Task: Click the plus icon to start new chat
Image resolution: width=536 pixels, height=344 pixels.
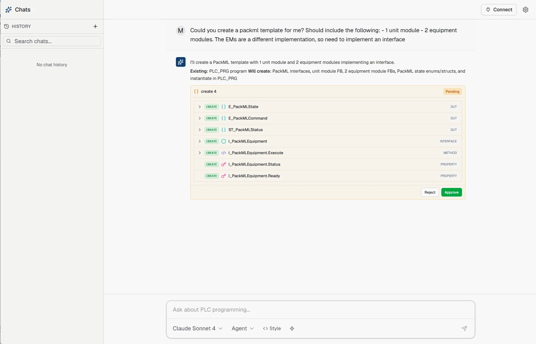Action: point(95,26)
